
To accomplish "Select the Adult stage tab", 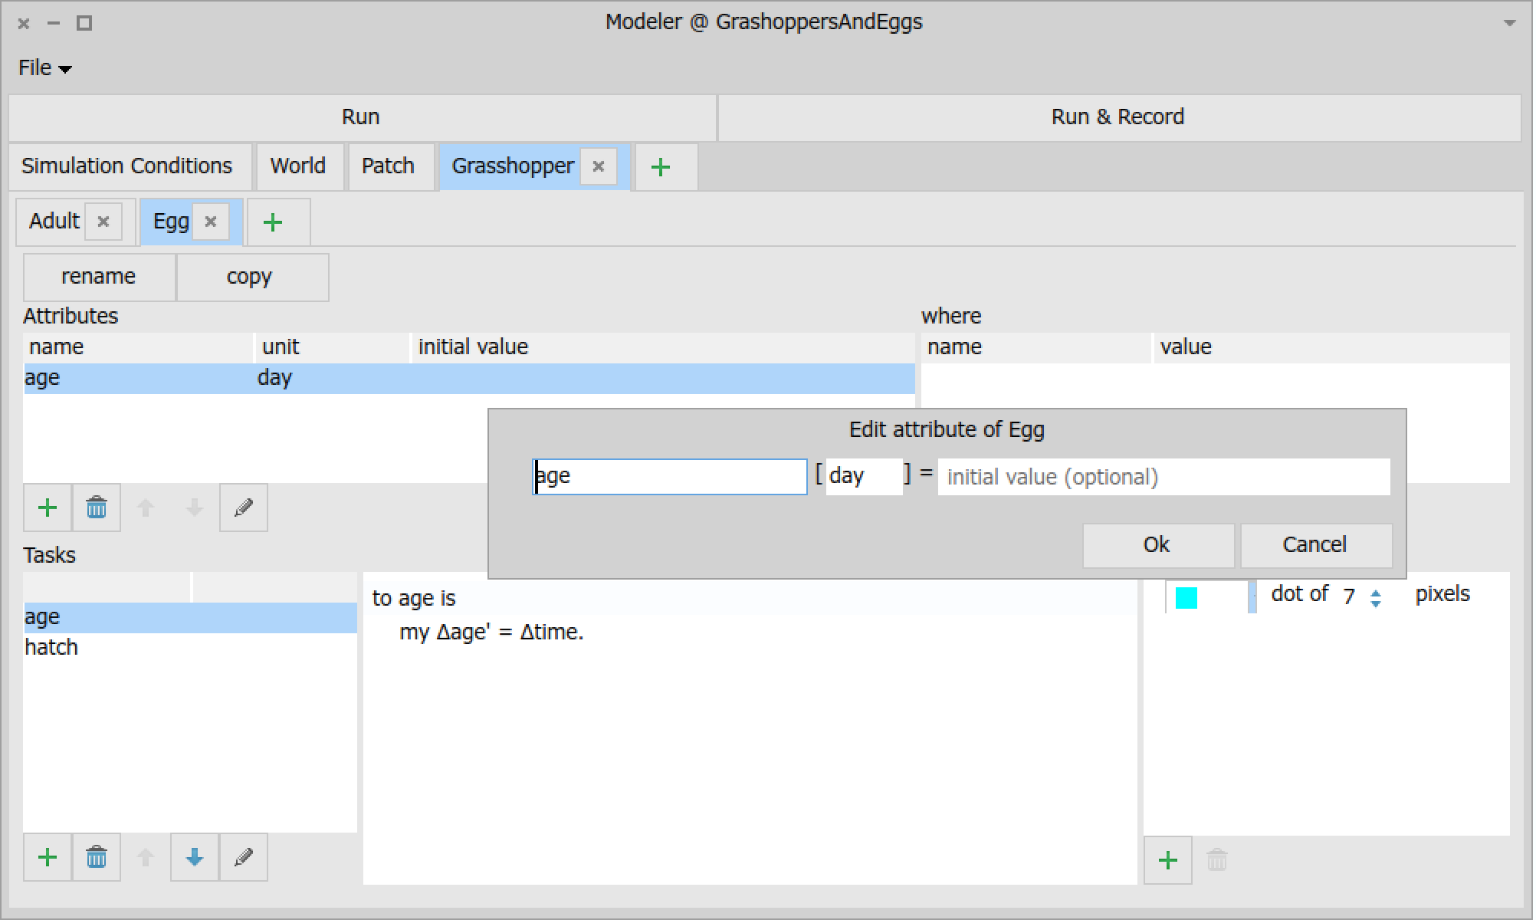I will click(x=54, y=221).
